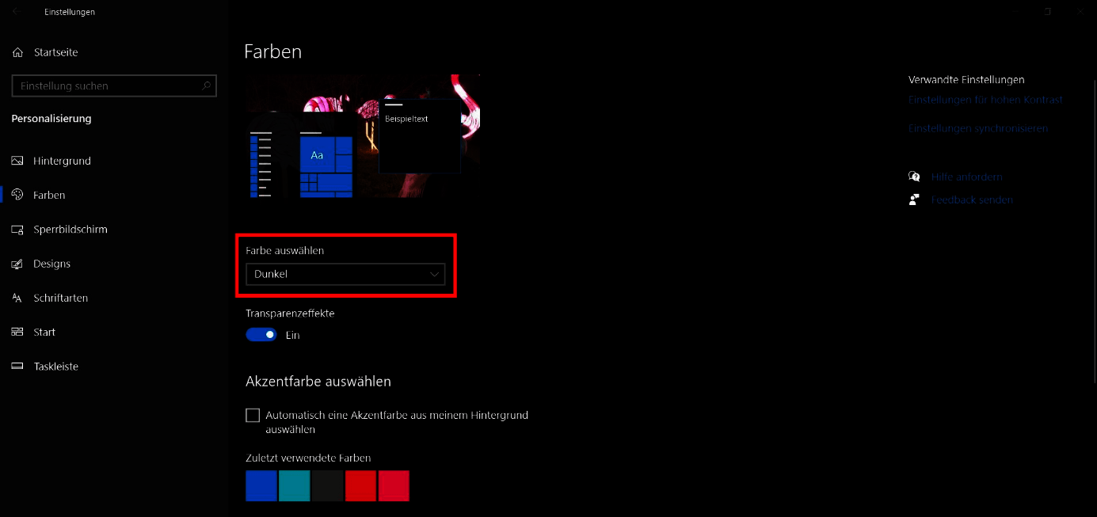Click the Startseite home icon
Screen dimensions: 1097x517
point(17,51)
